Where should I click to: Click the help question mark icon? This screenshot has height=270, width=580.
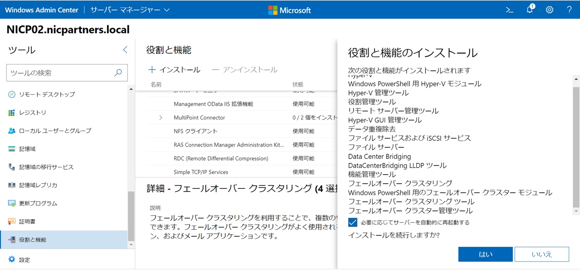[x=569, y=10]
